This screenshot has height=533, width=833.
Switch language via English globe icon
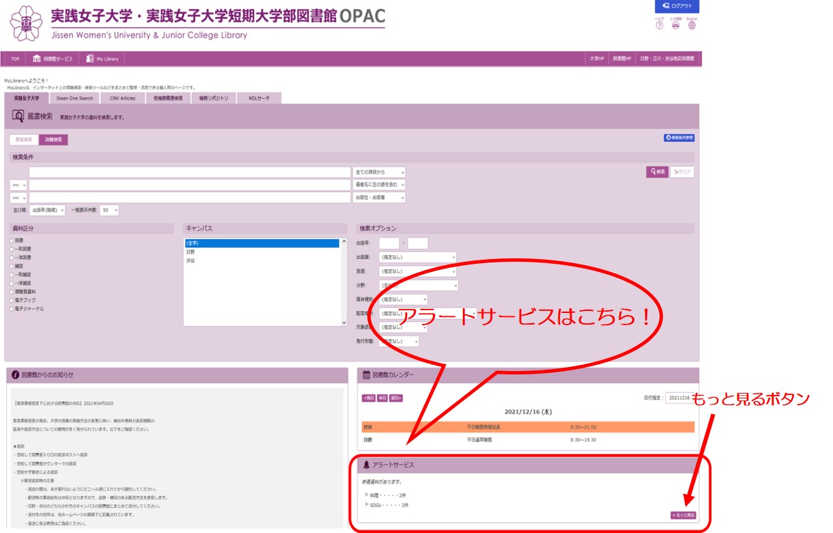coord(692,25)
